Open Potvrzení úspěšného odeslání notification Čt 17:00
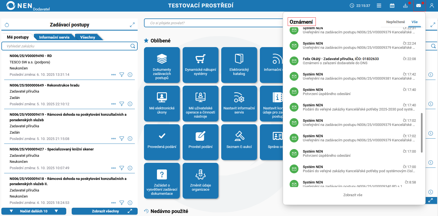 pyautogui.click(x=353, y=153)
